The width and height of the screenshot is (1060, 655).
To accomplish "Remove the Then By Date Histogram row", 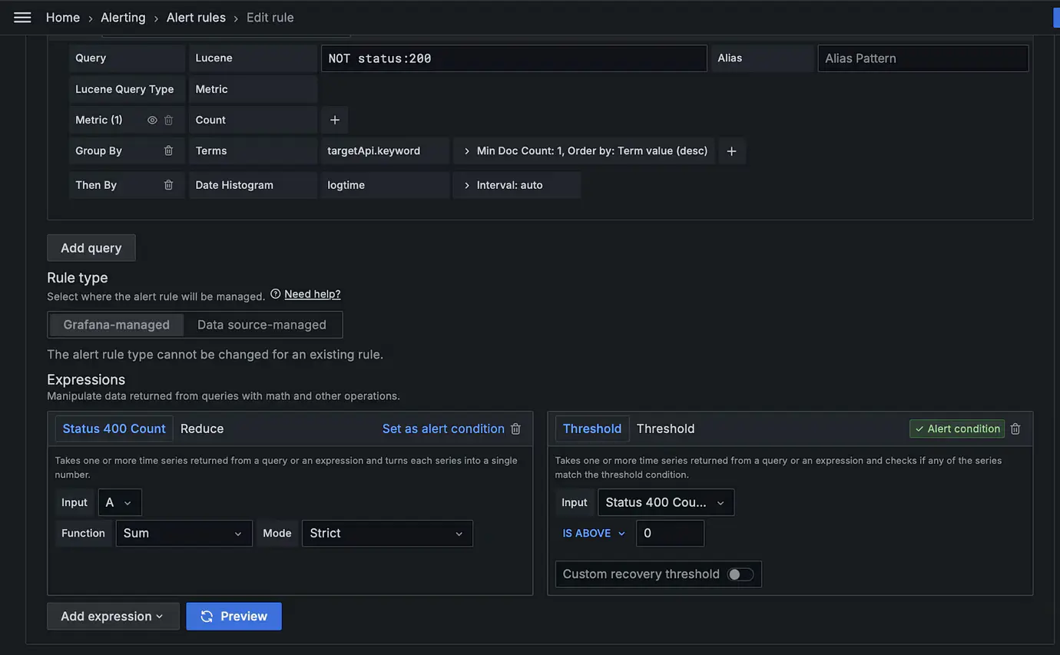I will [169, 185].
